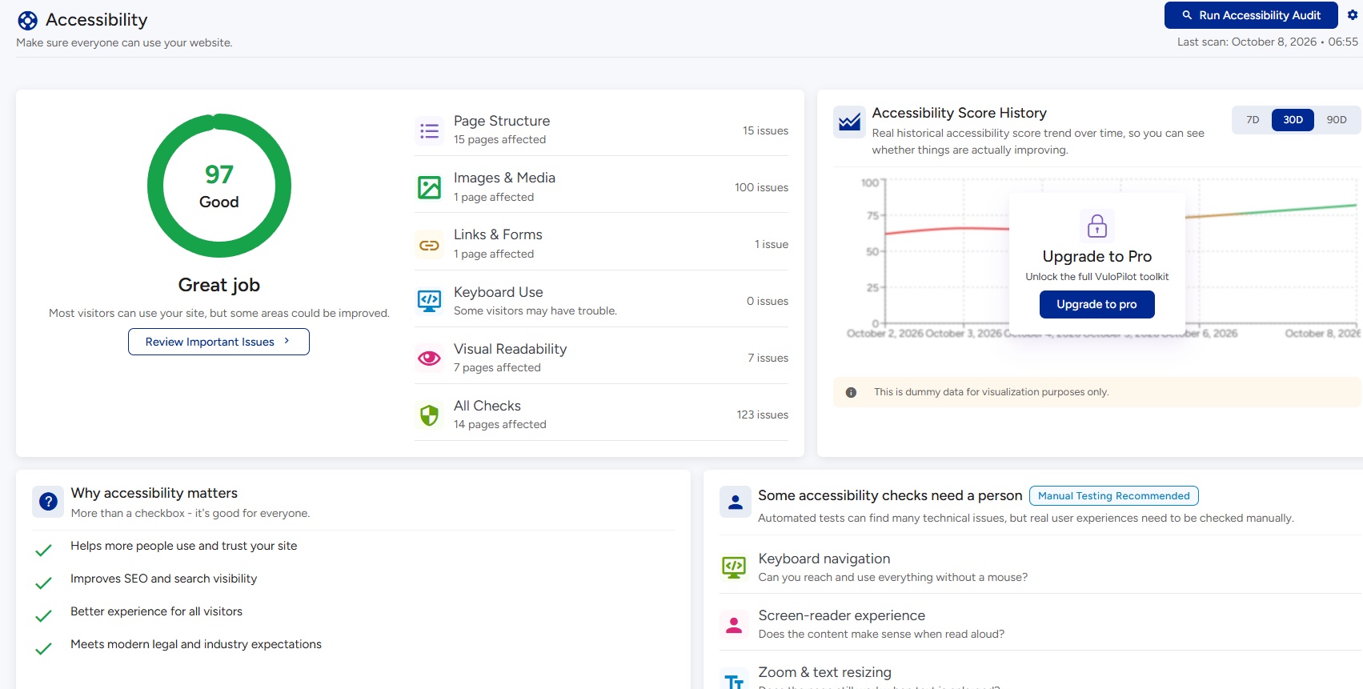1363x689 pixels.
Task: Click the Keyboard navigation code monitor icon
Action: (x=734, y=567)
